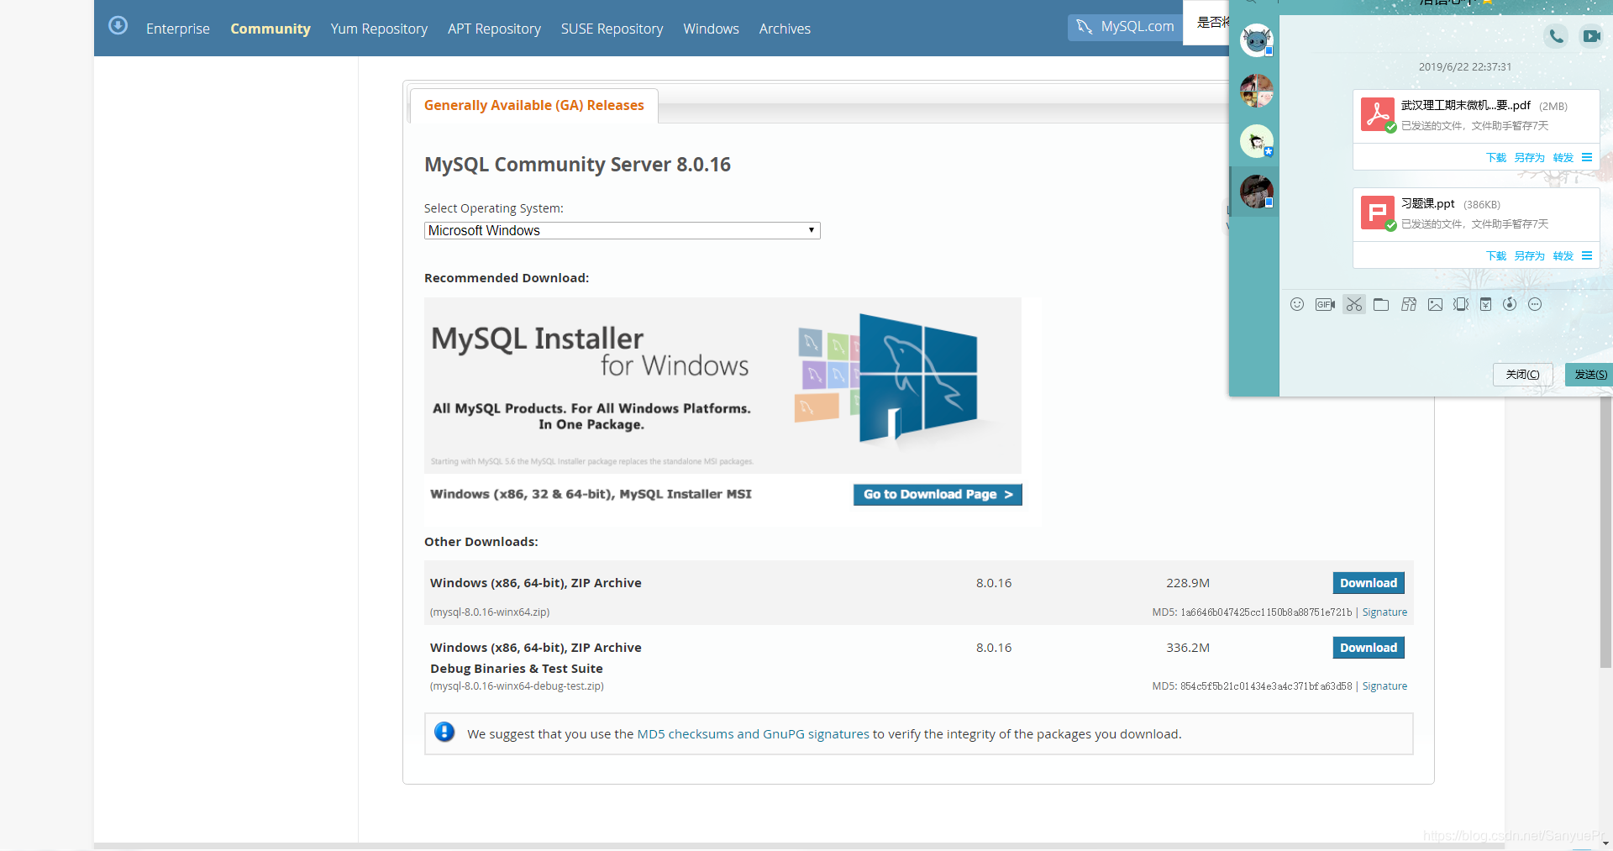Click the MySQL Installer for Windows banner

(x=722, y=386)
